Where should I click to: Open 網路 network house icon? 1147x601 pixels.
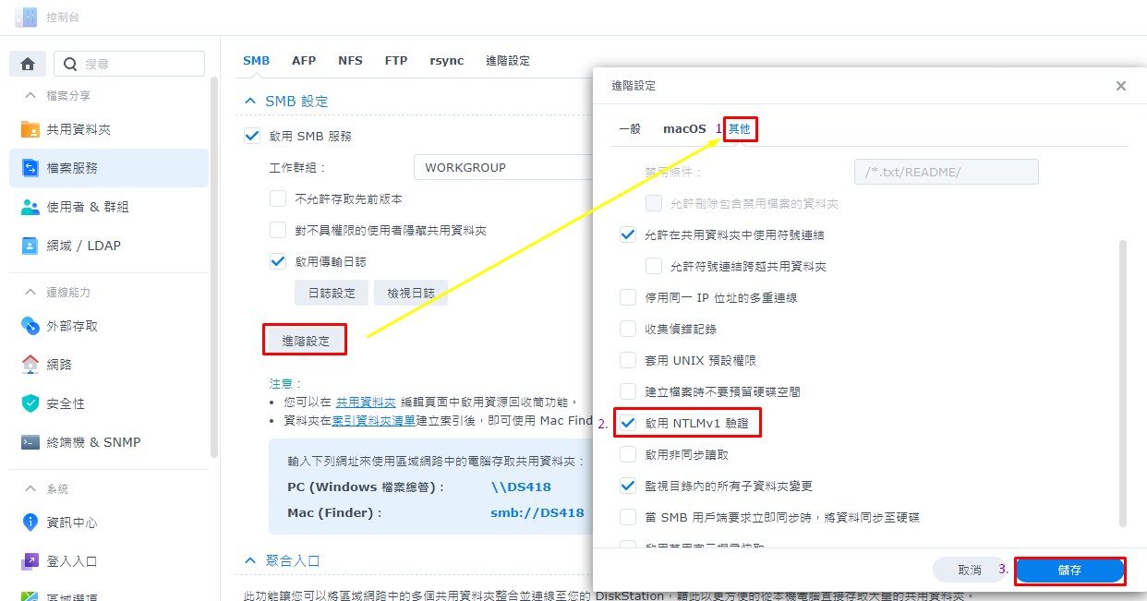point(30,365)
